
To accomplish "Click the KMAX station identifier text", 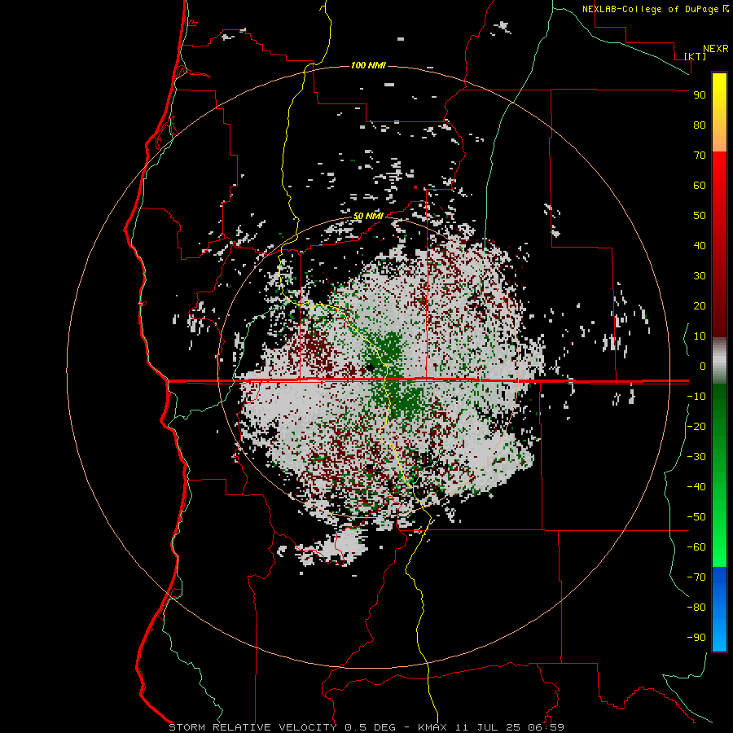I will click(x=432, y=727).
